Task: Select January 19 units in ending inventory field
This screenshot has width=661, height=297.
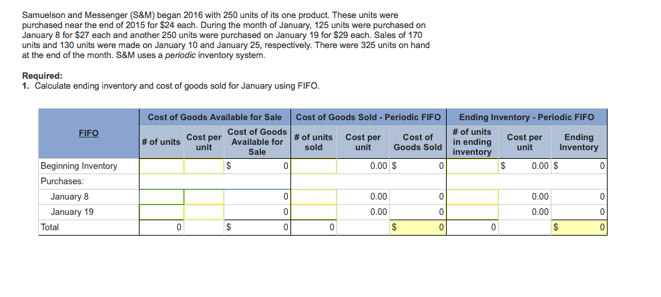Action: coord(472,212)
